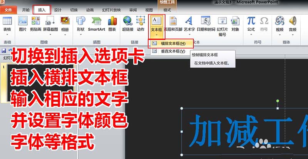The width and height of the screenshot is (308, 159).
Task: Click the top-middle square handle of text box
Action: (278, 108)
